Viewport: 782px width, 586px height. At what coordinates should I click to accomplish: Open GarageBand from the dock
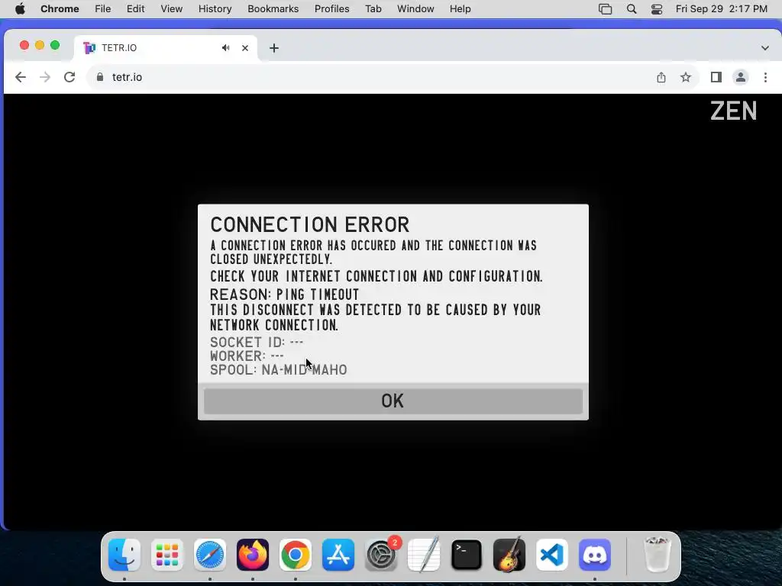point(509,555)
